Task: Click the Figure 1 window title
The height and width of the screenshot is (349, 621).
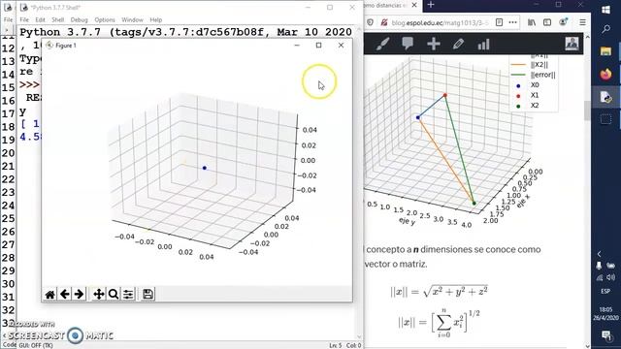Action: pyautogui.click(x=66, y=46)
